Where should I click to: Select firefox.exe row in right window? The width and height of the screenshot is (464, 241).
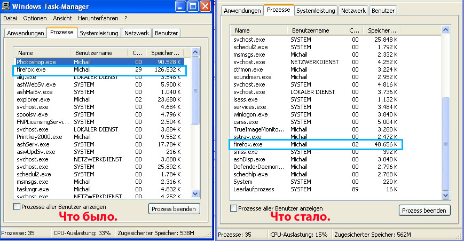click(x=316, y=144)
